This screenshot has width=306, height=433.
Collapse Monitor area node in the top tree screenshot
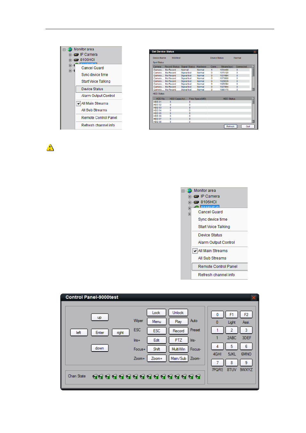pos(64,49)
